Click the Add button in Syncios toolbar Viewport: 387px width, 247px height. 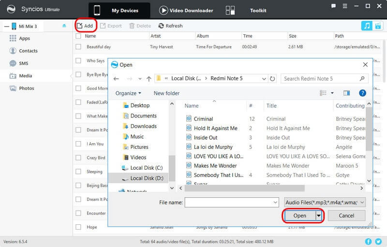click(85, 26)
